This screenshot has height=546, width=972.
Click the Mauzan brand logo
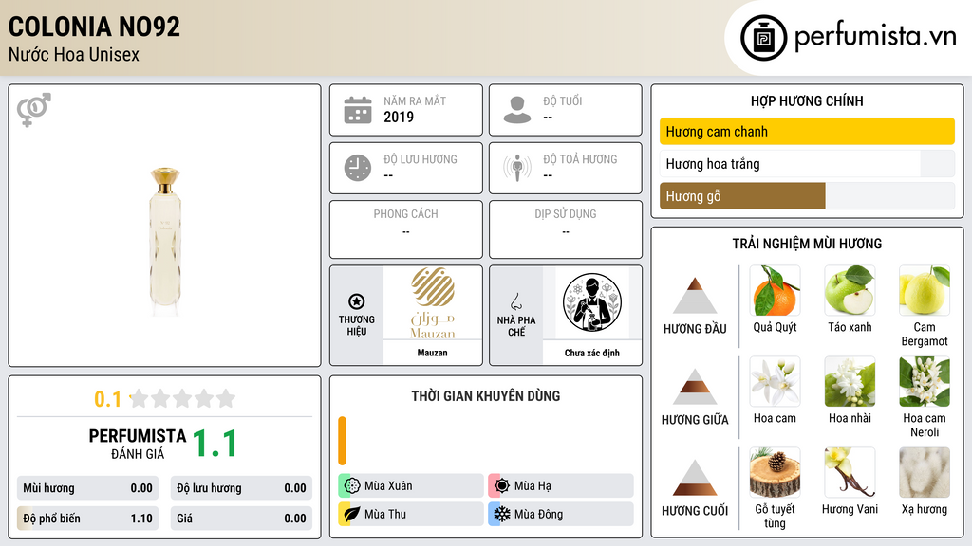coord(433,302)
